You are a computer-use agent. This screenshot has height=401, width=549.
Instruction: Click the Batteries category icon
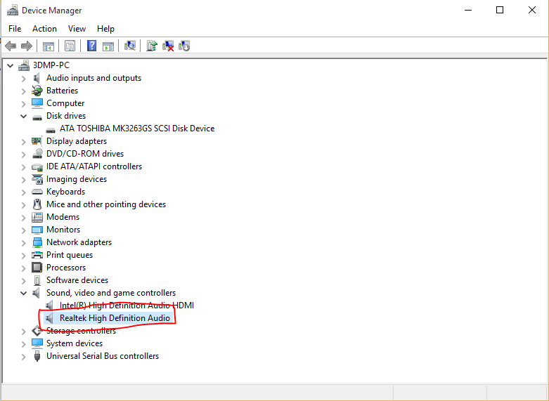coord(37,91)
